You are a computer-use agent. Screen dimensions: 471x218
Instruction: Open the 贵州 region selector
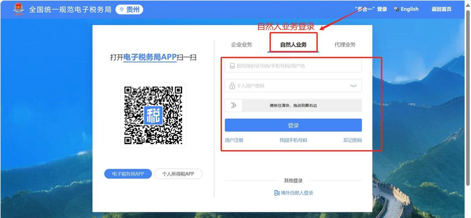pyautogui.click(x=129, y=10)
